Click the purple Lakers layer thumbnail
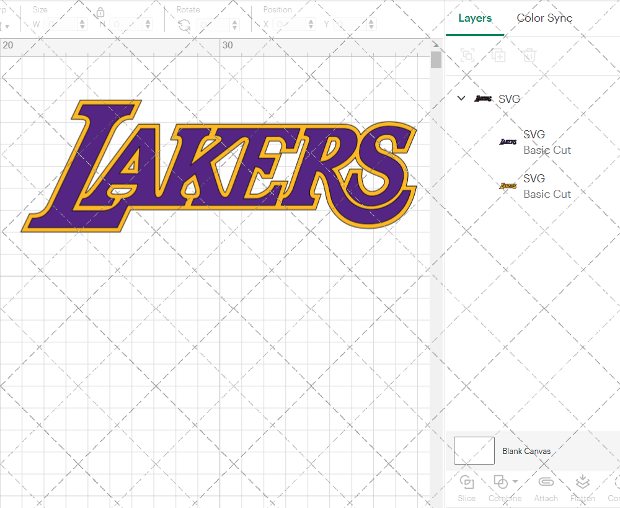 click(x=508, y=141)
